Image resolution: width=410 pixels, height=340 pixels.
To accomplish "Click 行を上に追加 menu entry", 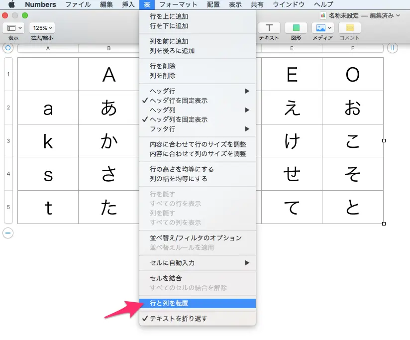I will pos(169,16).
